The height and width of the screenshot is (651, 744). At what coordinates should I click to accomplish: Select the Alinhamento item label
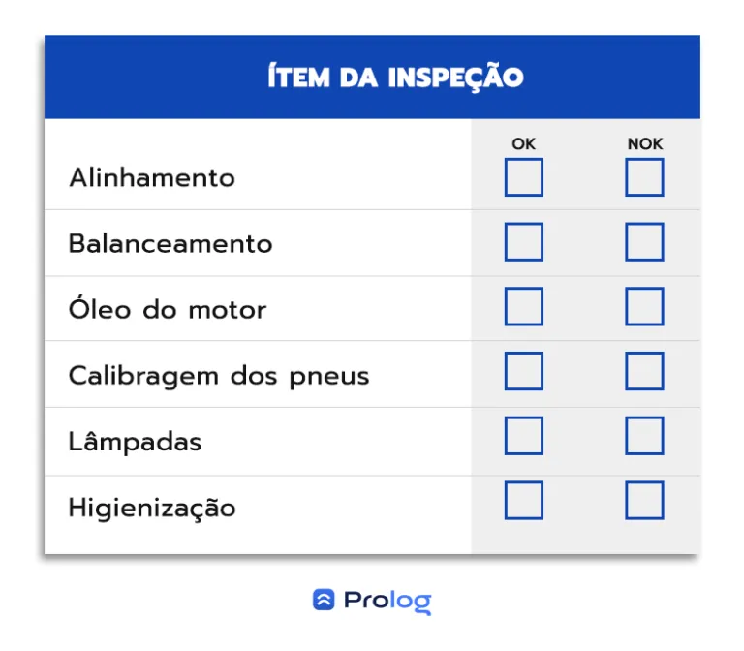(x=152, y=178)
